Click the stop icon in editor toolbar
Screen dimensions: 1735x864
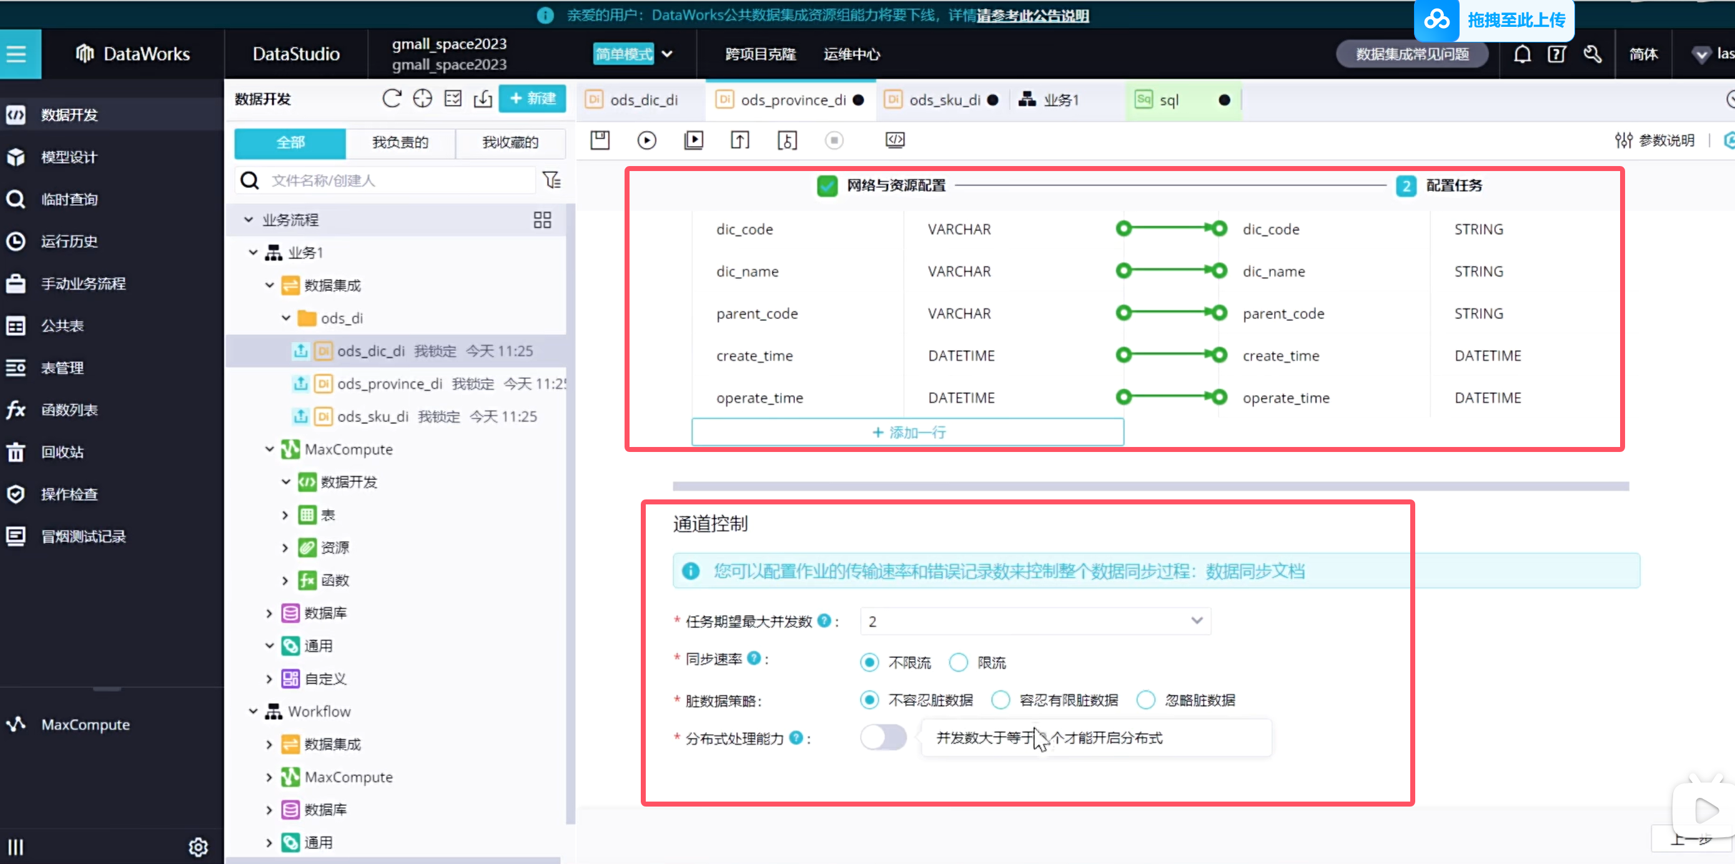[834, 140]
